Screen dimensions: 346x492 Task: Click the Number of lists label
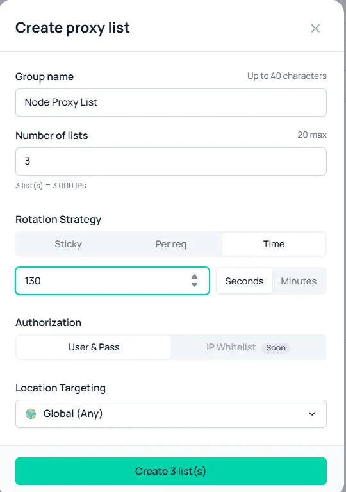point(51,136)
